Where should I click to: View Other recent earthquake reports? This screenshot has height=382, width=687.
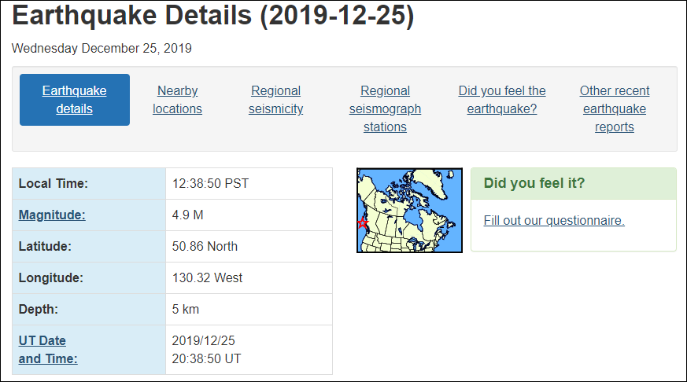point(615,108)
